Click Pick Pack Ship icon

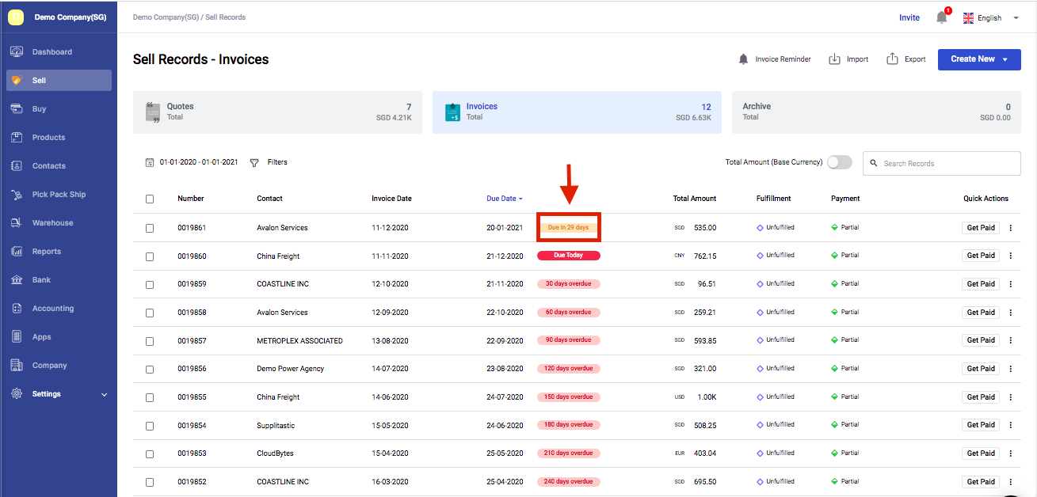coord(17,195)
